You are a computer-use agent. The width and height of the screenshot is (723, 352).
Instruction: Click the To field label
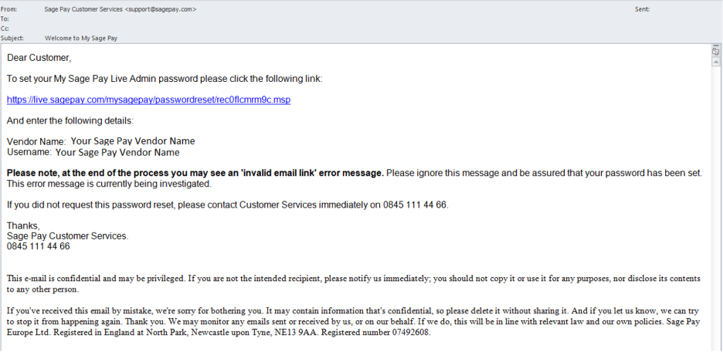point(5,19)
